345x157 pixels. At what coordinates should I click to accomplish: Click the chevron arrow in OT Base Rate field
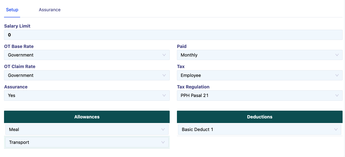point(164,55)
